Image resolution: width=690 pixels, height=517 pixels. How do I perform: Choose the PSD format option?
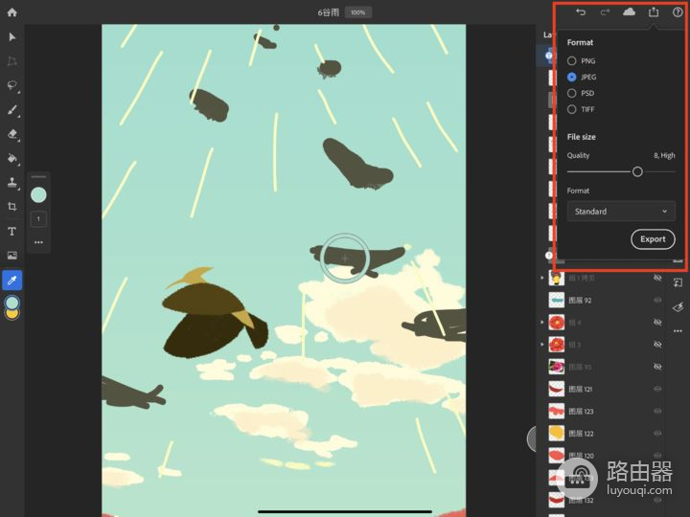(x=572, y=93)
